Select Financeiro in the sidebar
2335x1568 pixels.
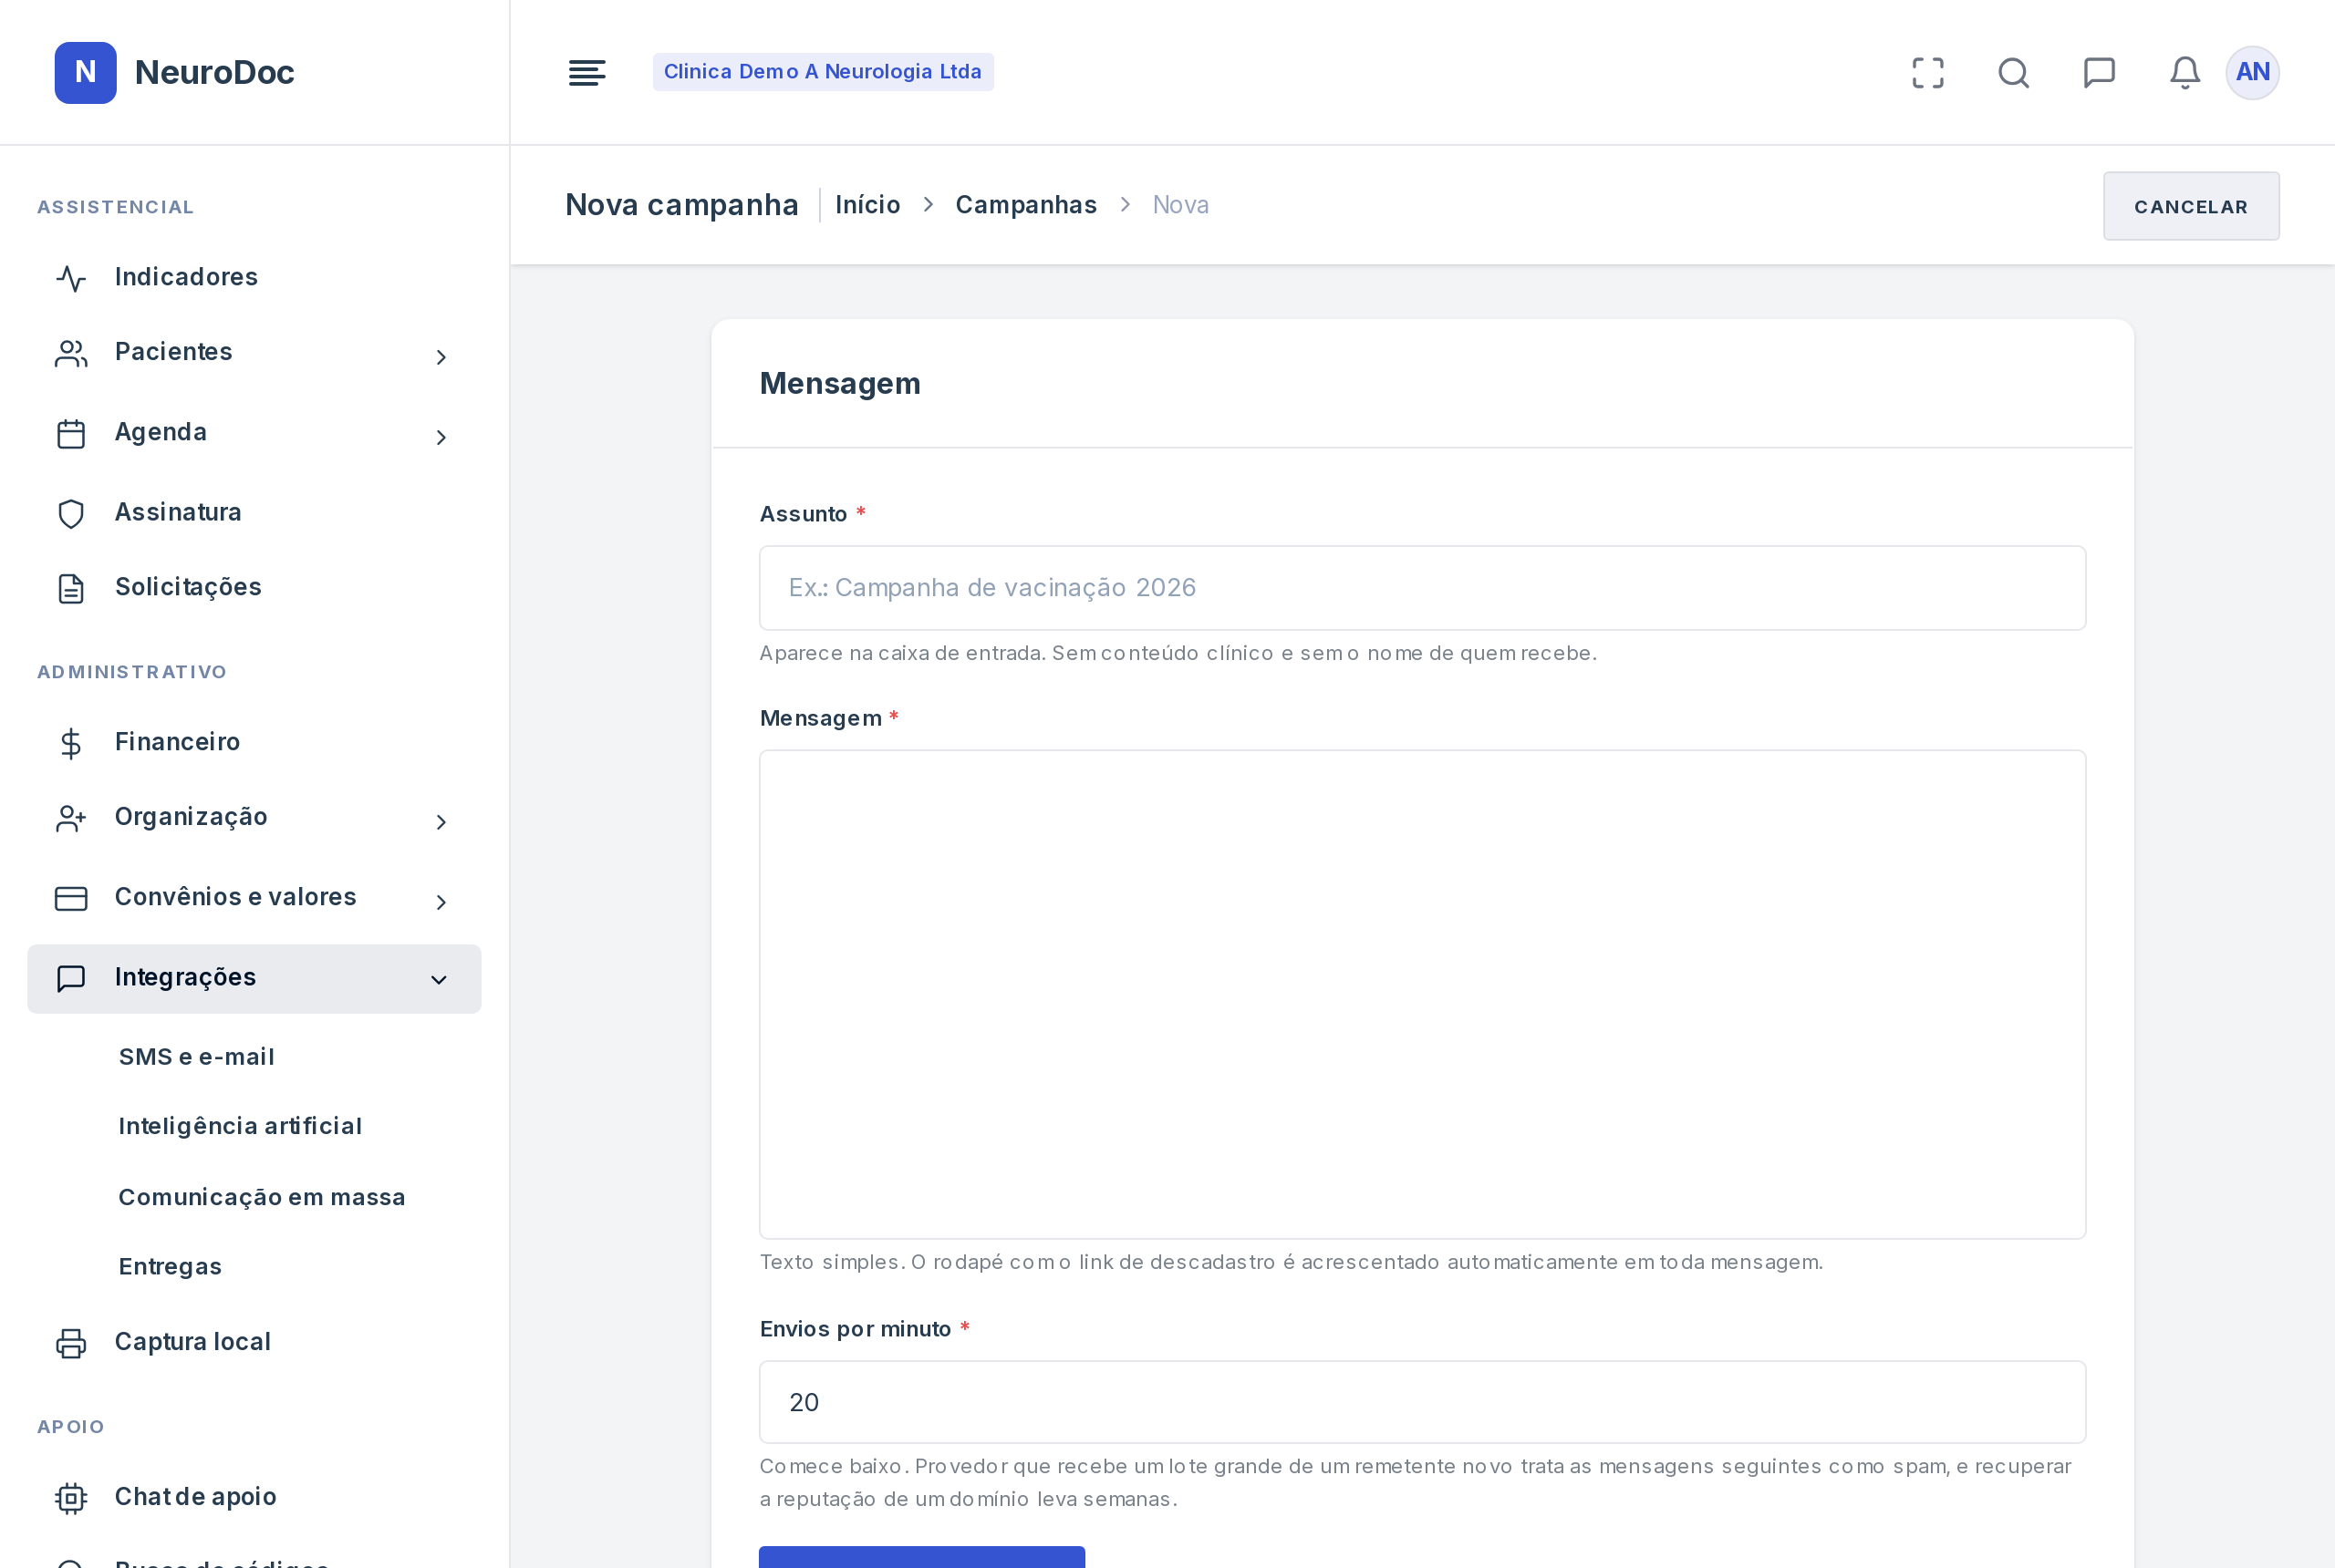(254, 743)
